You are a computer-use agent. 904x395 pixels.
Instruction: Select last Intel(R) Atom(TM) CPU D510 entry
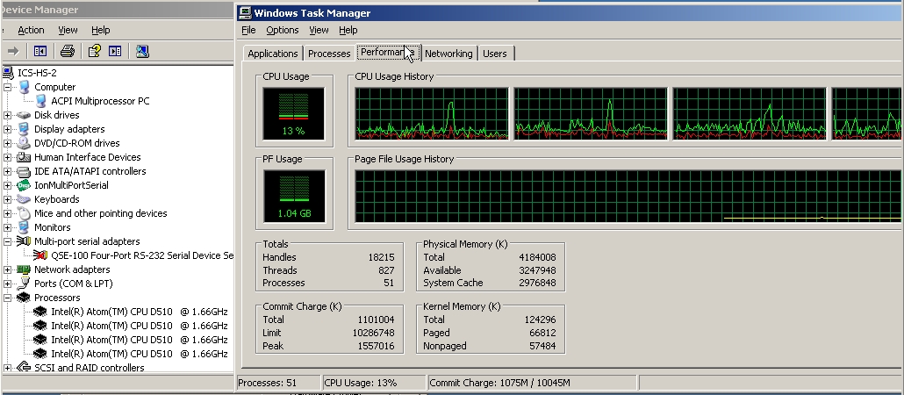pyautogui.click(x=139, y=354)
